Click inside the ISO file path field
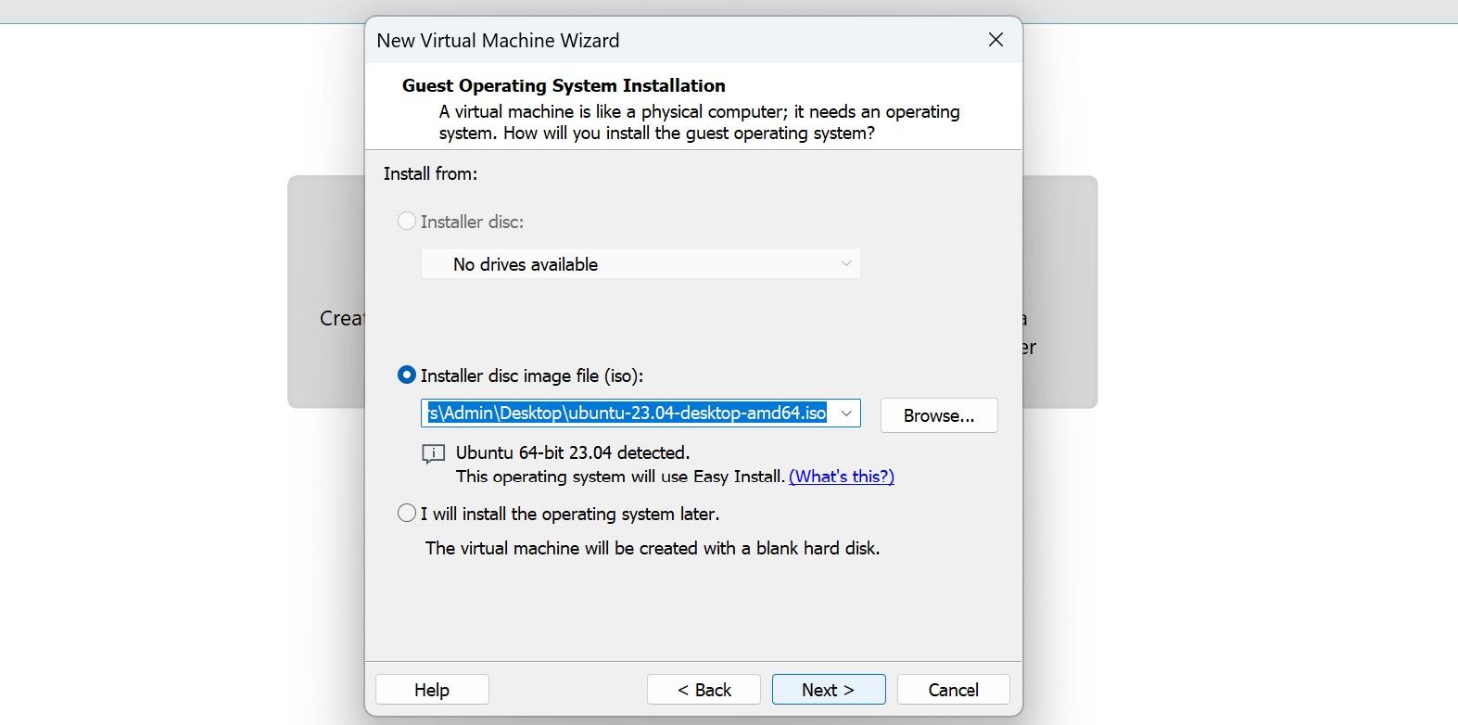 [627, 413]
